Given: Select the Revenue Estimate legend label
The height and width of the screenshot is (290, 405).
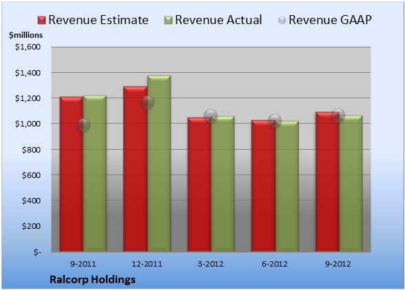Looking at the screenshot, I should (98, 20).
